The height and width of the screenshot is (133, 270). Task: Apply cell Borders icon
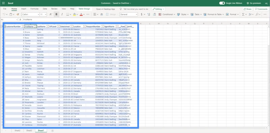[x=68, y=15]
